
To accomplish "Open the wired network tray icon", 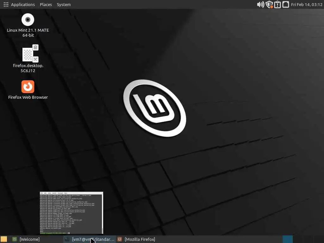I will (286, 4).
